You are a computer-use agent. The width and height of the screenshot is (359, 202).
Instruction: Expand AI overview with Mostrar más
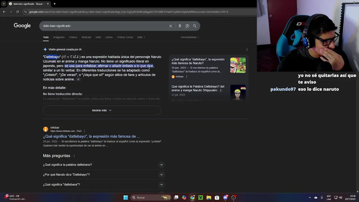102,110
